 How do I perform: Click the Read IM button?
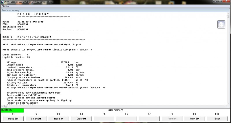point(59,119)
